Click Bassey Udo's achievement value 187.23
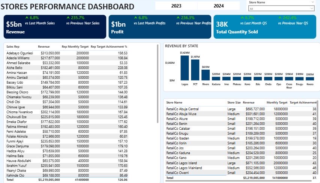 pyautogui.click(x=122, y=82)
